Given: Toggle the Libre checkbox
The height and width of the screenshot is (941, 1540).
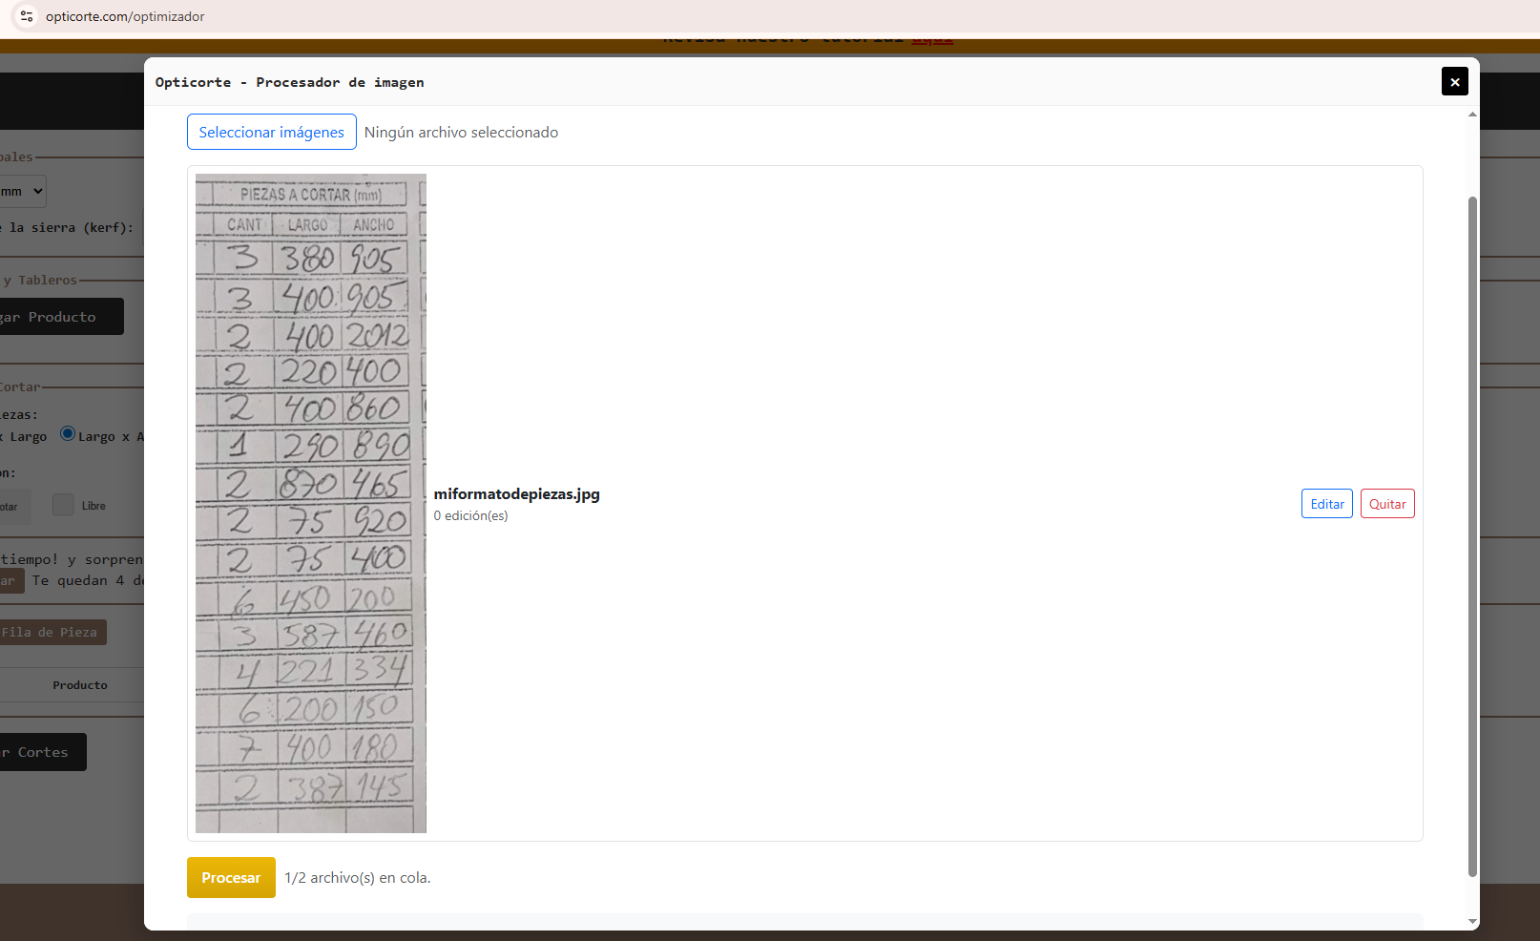Looking at the screenshot, I should coord(63,505).
